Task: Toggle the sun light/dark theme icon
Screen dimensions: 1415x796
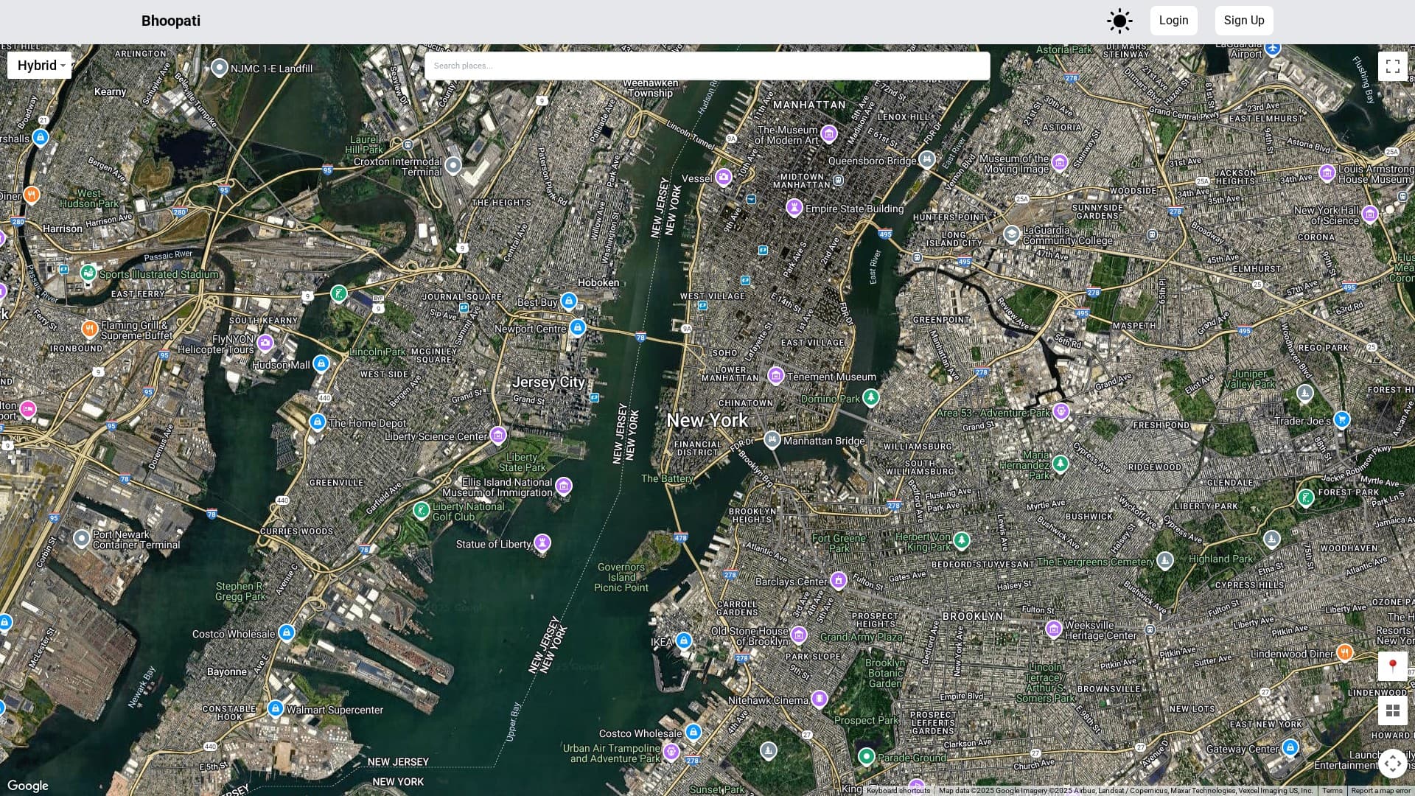Action: coord(1119,21)
